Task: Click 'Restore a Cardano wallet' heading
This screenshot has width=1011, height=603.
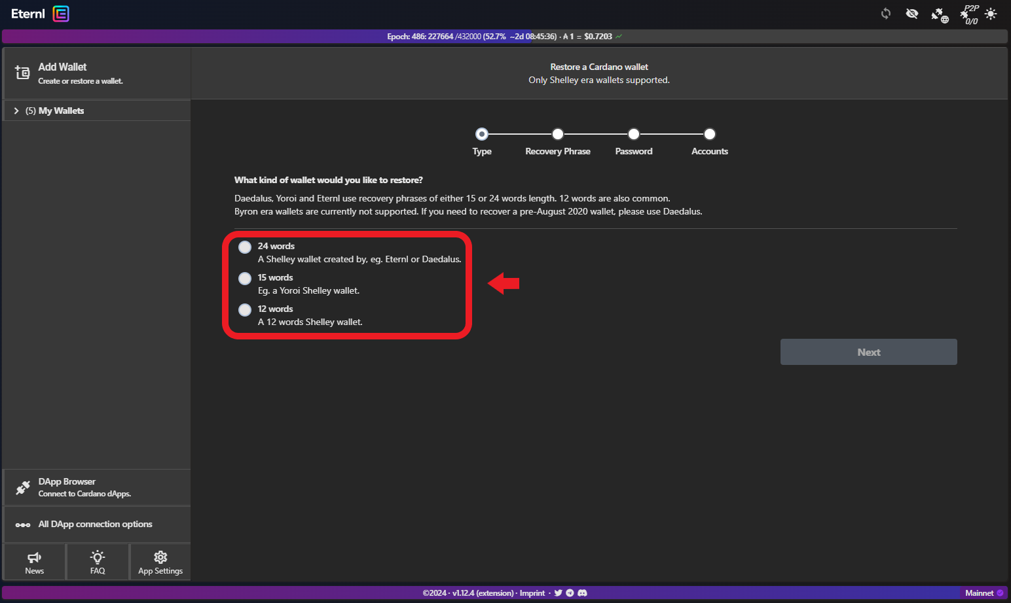Action: click(x=599, y=67)
